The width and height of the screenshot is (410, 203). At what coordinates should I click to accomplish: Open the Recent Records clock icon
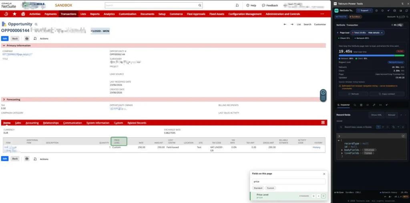[6, 14]
